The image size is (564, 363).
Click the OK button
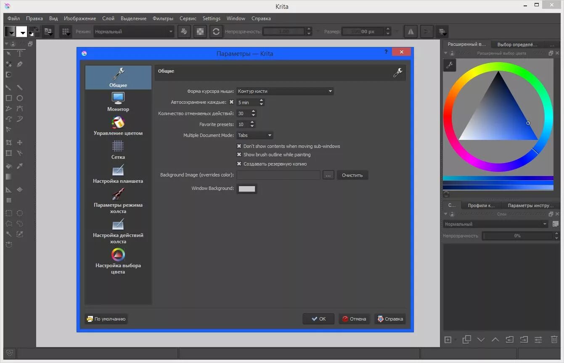click(x=318, y=319)
